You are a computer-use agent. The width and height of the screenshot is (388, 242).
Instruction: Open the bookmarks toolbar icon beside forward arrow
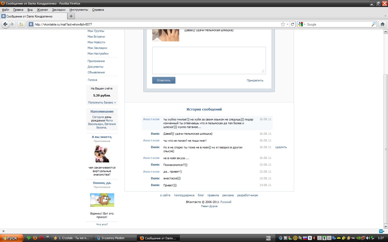[21, 24]
